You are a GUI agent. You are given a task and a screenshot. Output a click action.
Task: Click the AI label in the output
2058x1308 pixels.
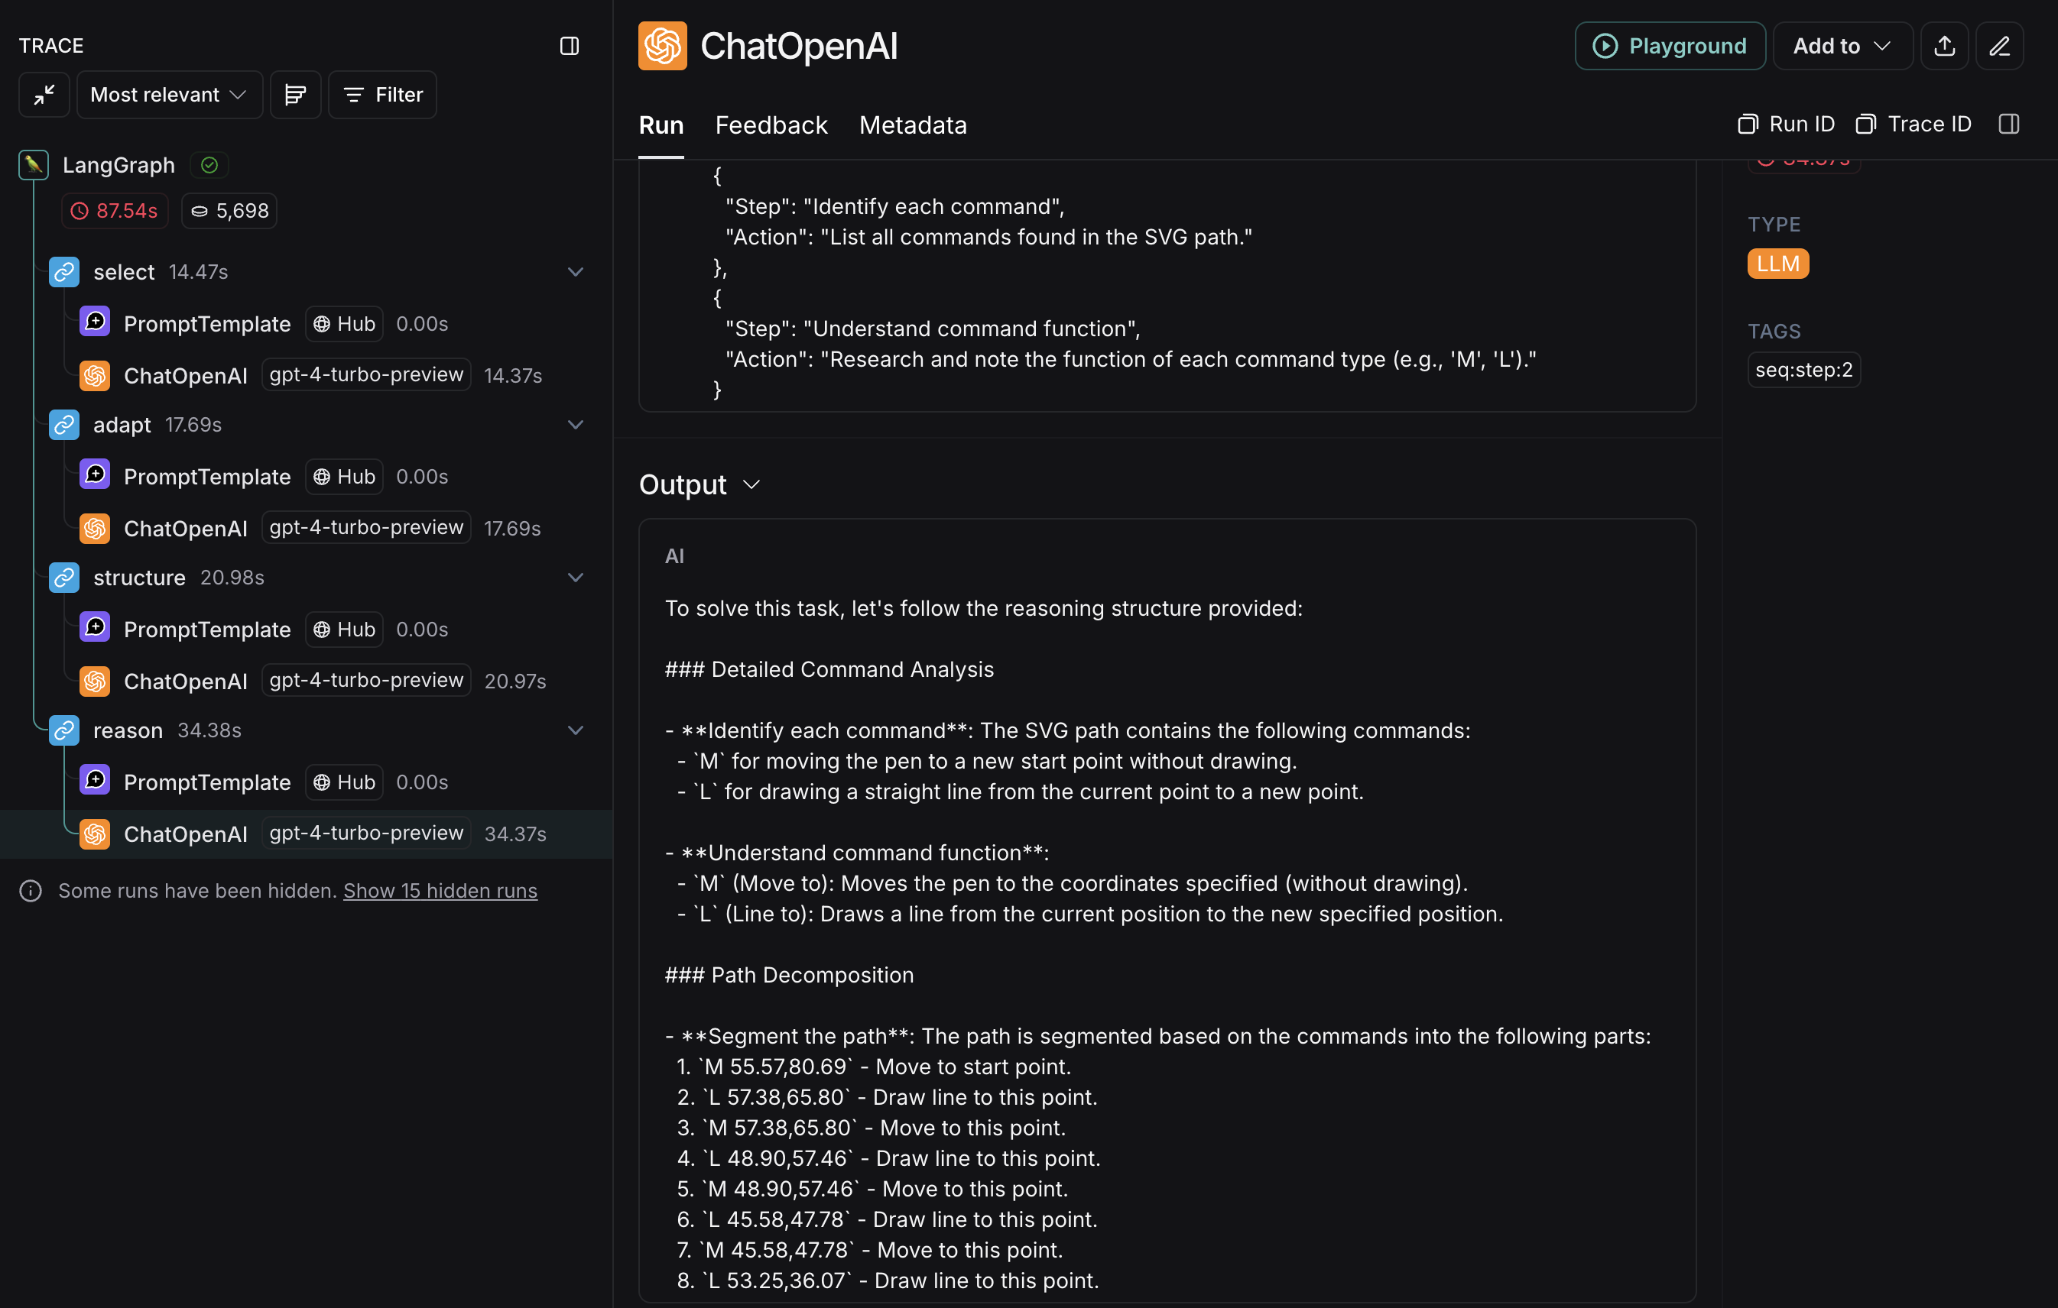pyautogui.click(x=674, y=556)
